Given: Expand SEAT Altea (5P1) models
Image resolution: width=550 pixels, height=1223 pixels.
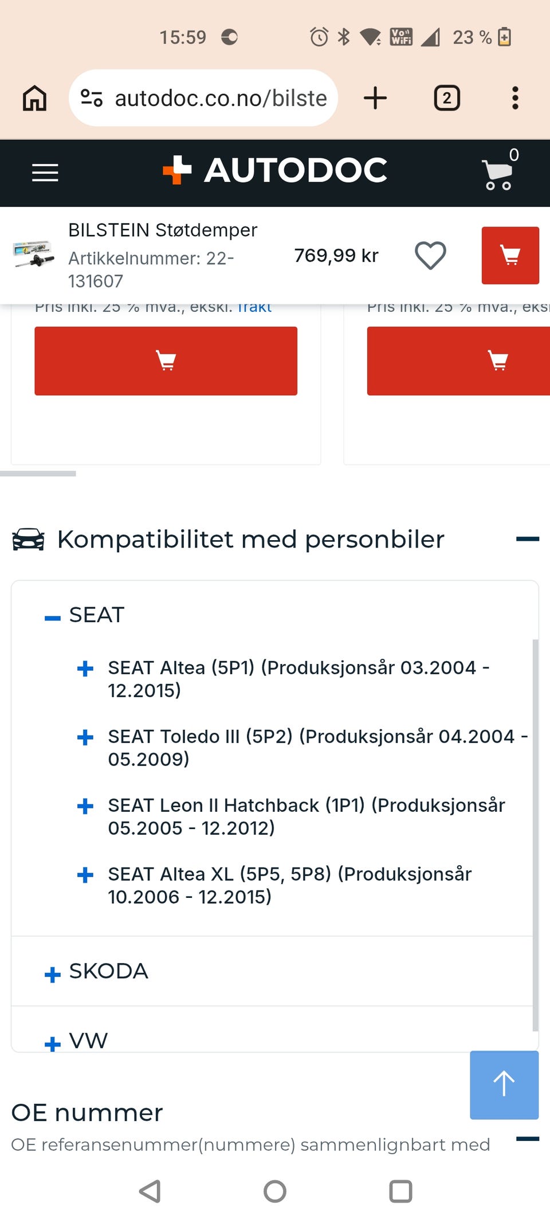Looking at the screenshot, I should point(85,669).
